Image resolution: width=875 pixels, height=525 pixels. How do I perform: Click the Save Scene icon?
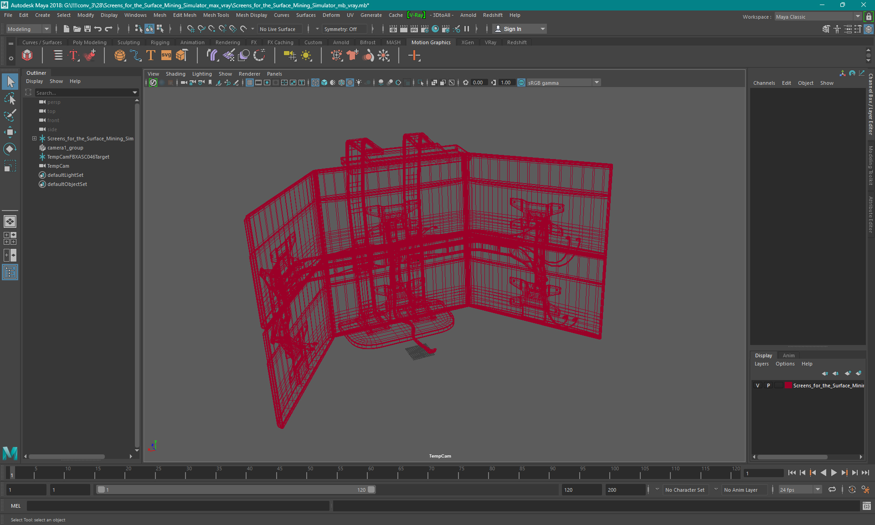coord(87,29)
